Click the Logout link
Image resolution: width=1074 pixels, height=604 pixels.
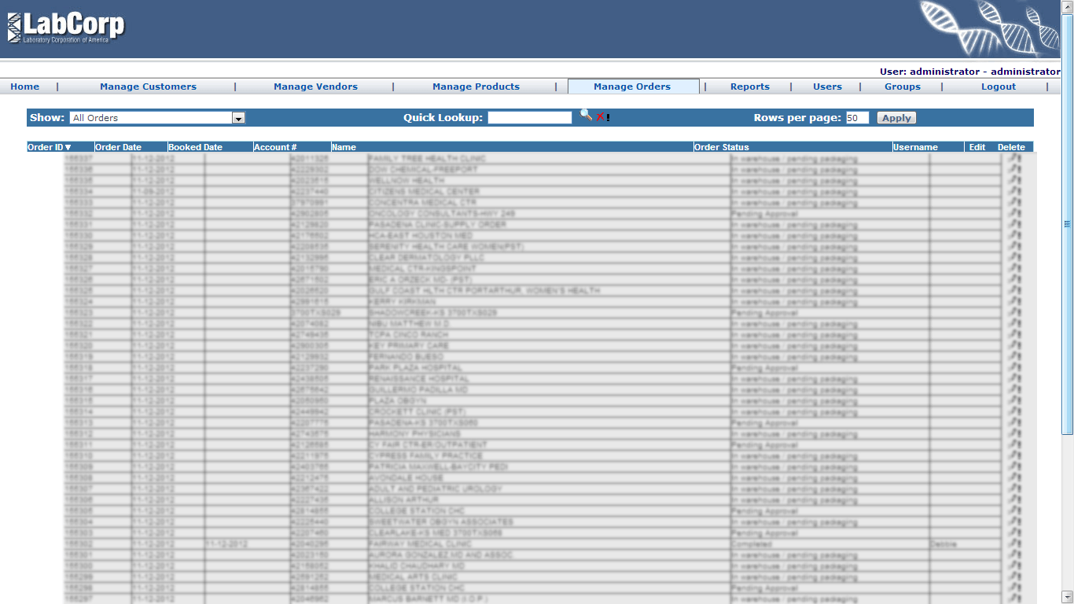tap(998, 87)
